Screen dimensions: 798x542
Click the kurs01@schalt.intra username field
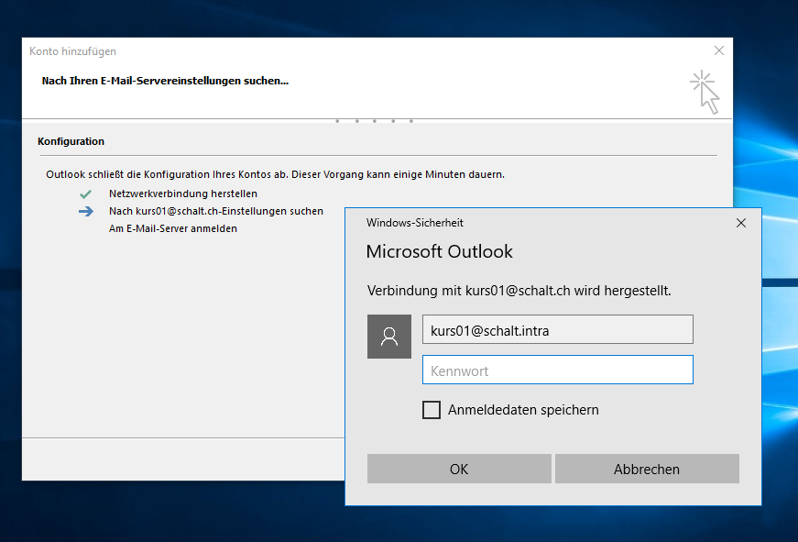tap(557, 330)
